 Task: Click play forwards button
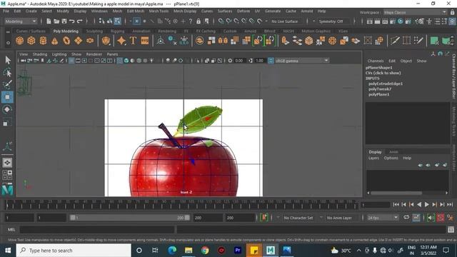427,205
